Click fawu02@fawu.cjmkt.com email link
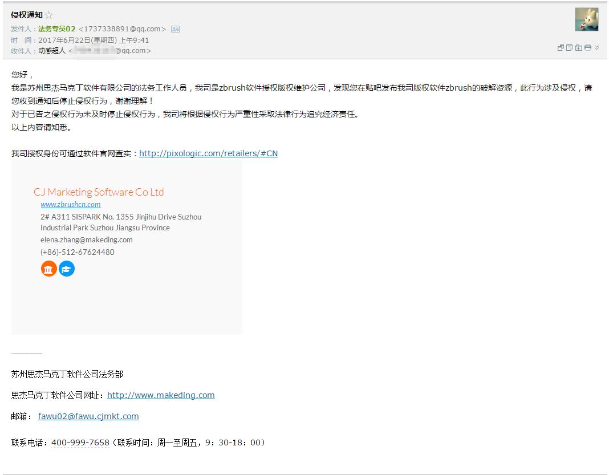Viewport: 609px width, 475px height. click(88, 416)
